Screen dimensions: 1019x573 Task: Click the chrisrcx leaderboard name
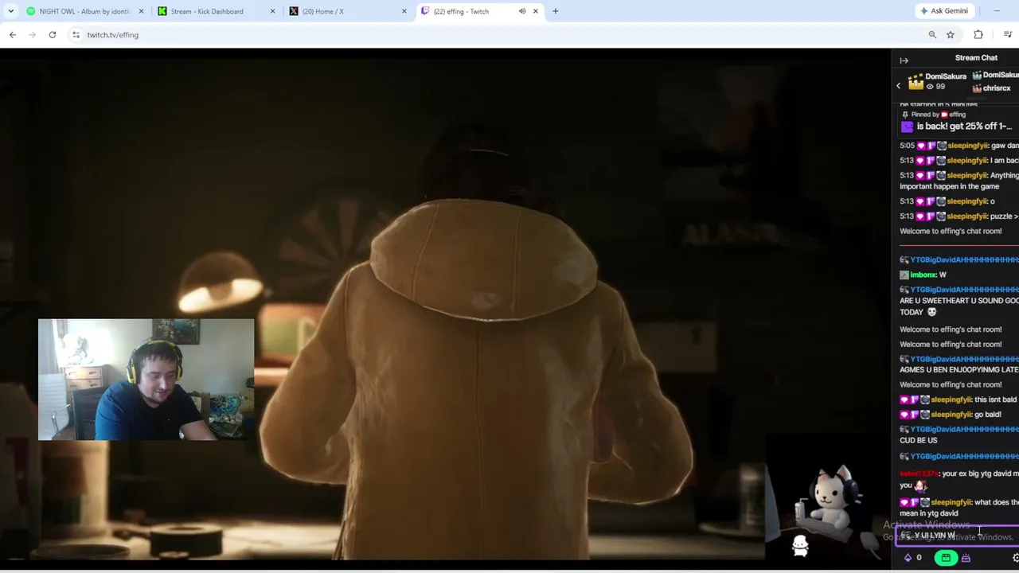(996, 88)
